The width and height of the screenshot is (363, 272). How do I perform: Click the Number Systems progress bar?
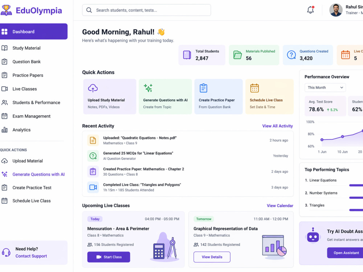[356, 198]
